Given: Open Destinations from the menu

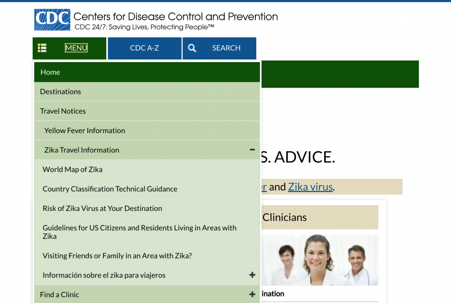Looking at the screenshot, I should [60, 92].
